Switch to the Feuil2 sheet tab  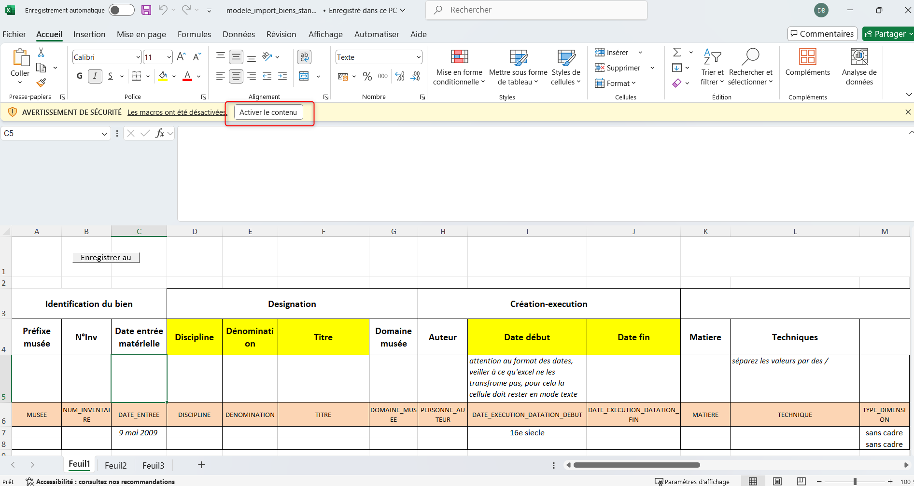tap(115, 465)
